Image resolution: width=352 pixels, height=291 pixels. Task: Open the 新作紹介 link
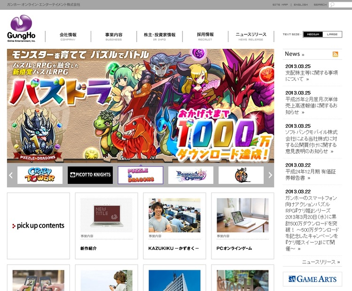click(x=88, y=248)
